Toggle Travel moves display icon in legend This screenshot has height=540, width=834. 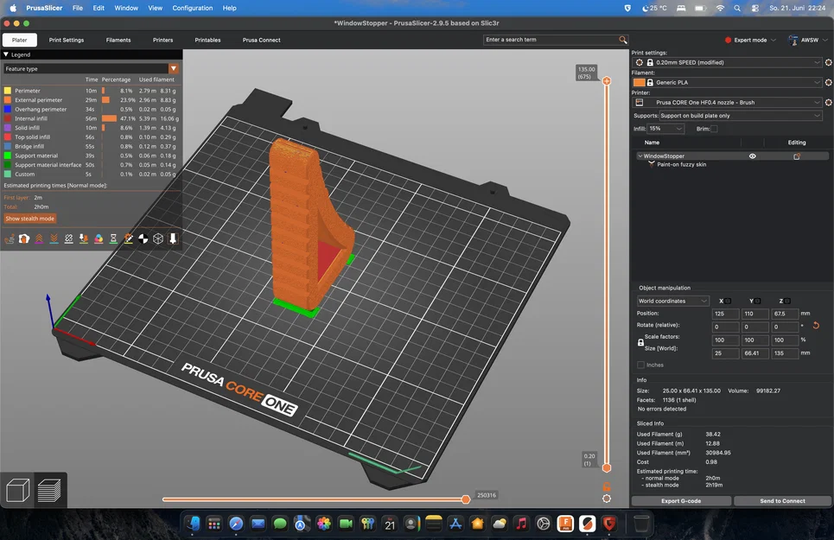[9, 239]
